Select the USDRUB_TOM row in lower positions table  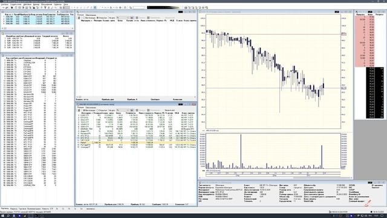(136, 129)
